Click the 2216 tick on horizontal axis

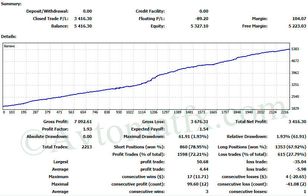tap(285, 112)
